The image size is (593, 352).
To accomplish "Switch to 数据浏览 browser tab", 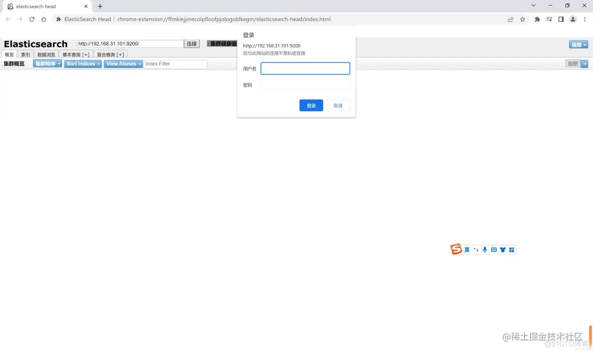I will coord(46,54).
